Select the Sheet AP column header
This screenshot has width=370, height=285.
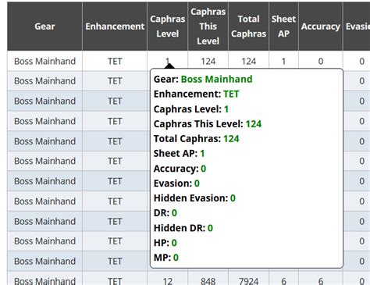point(283,27)
